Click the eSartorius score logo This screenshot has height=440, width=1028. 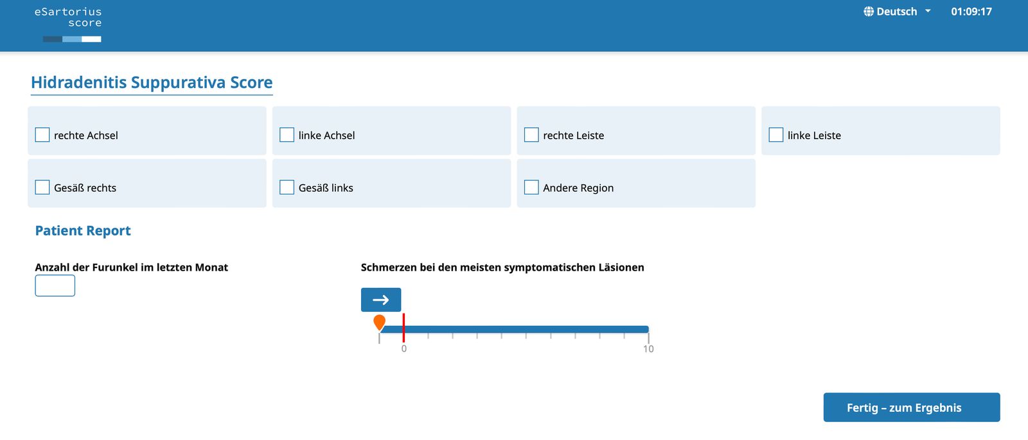point(68,24)
